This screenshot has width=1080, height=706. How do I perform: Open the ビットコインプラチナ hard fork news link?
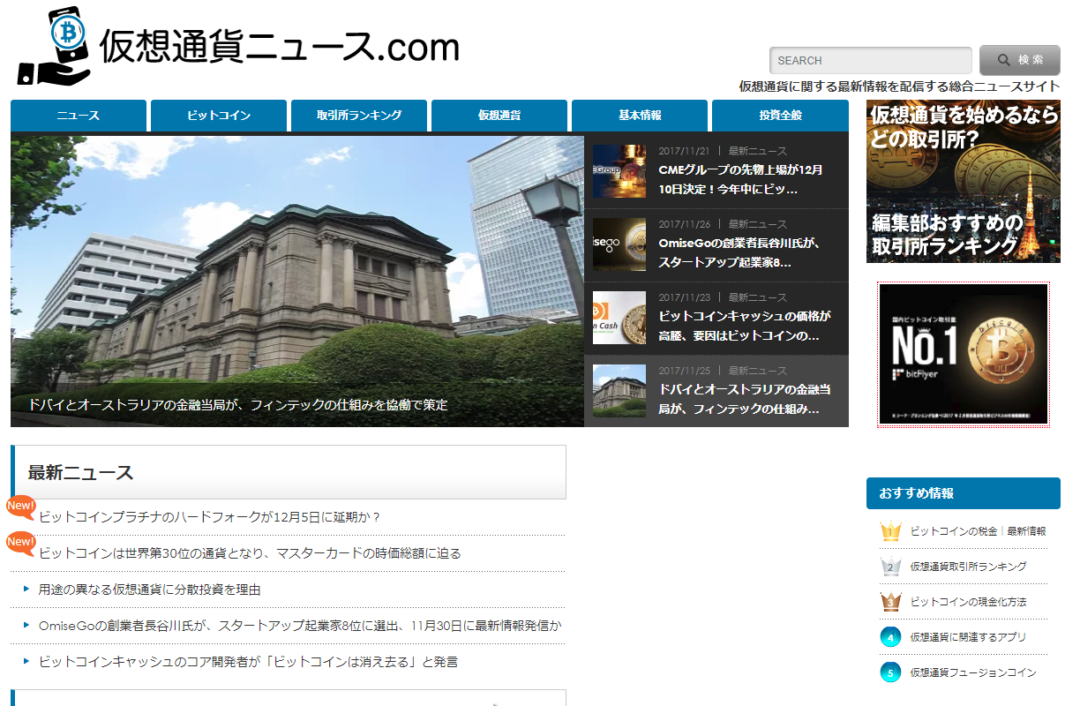209,517
